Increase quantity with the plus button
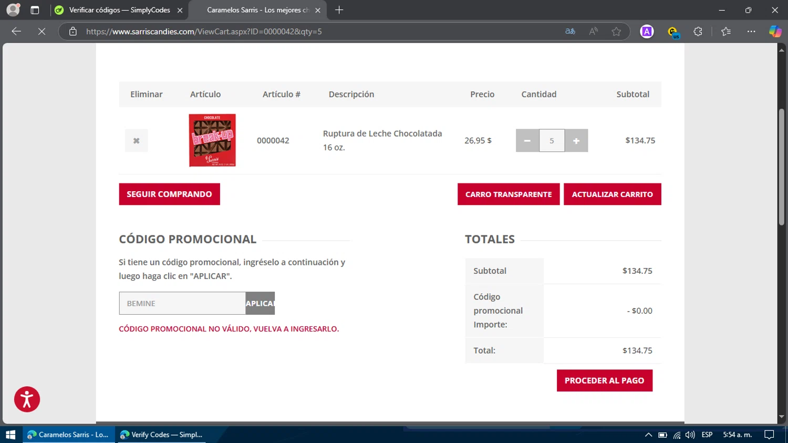Image resolution: width=788 pixels, height=443 pixels. pos(576,140)
